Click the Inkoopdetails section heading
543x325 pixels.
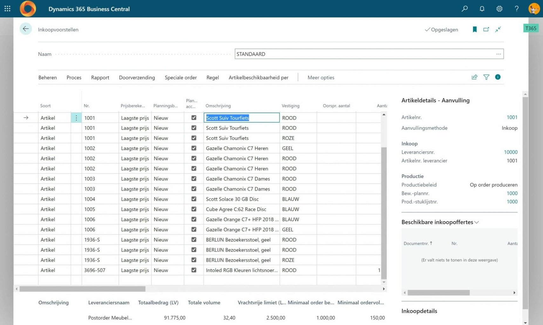(419, 311)
